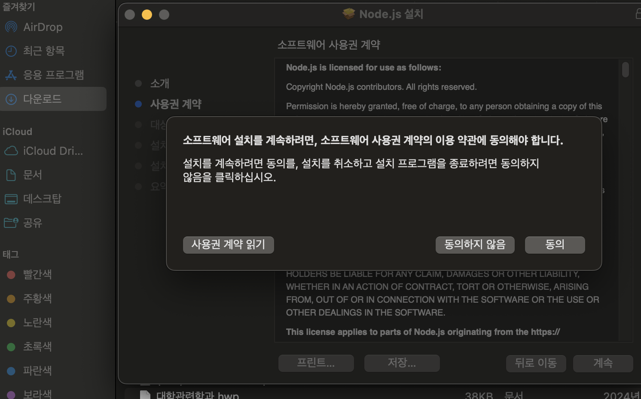Click the file icon of 대학관련학과 hwp
This screenshot has width=641, height=399.
point(145,395)
